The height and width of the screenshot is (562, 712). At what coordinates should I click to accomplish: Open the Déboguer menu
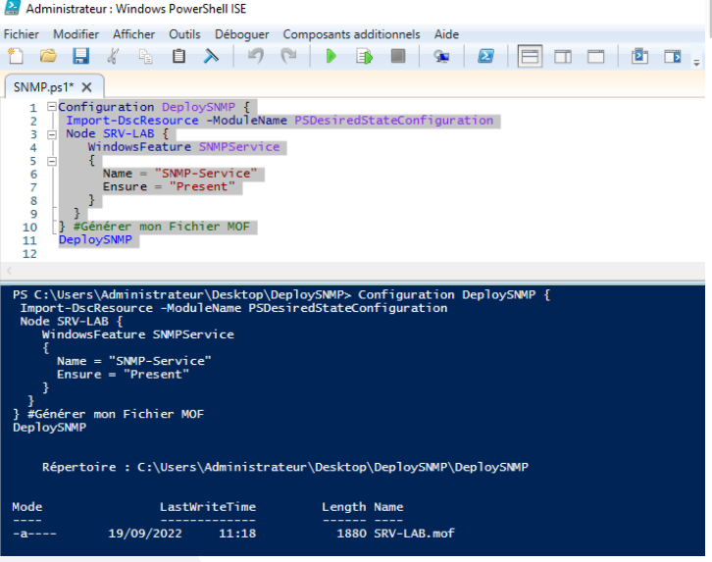coord(241,34)
